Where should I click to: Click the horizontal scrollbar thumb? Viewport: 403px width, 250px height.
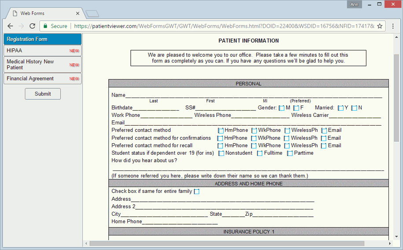227,243
